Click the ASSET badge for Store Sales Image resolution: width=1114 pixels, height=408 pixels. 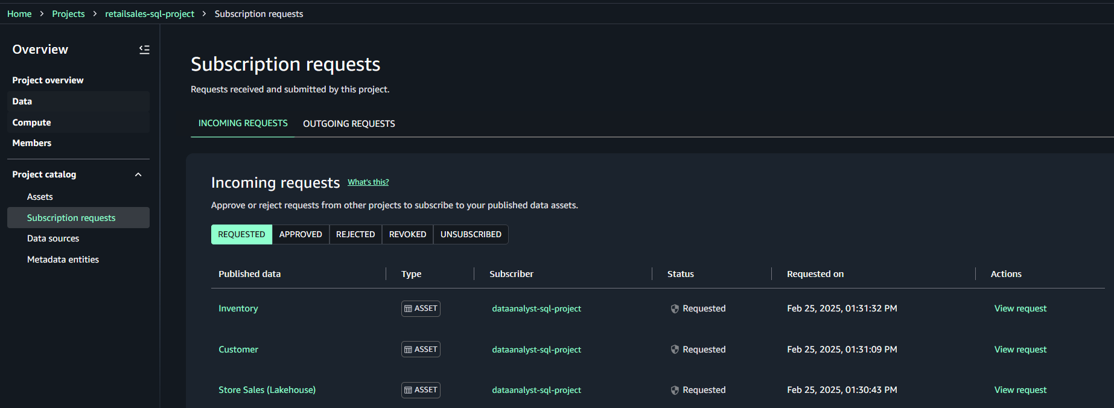pyautogui.click(x=421, y=390)
